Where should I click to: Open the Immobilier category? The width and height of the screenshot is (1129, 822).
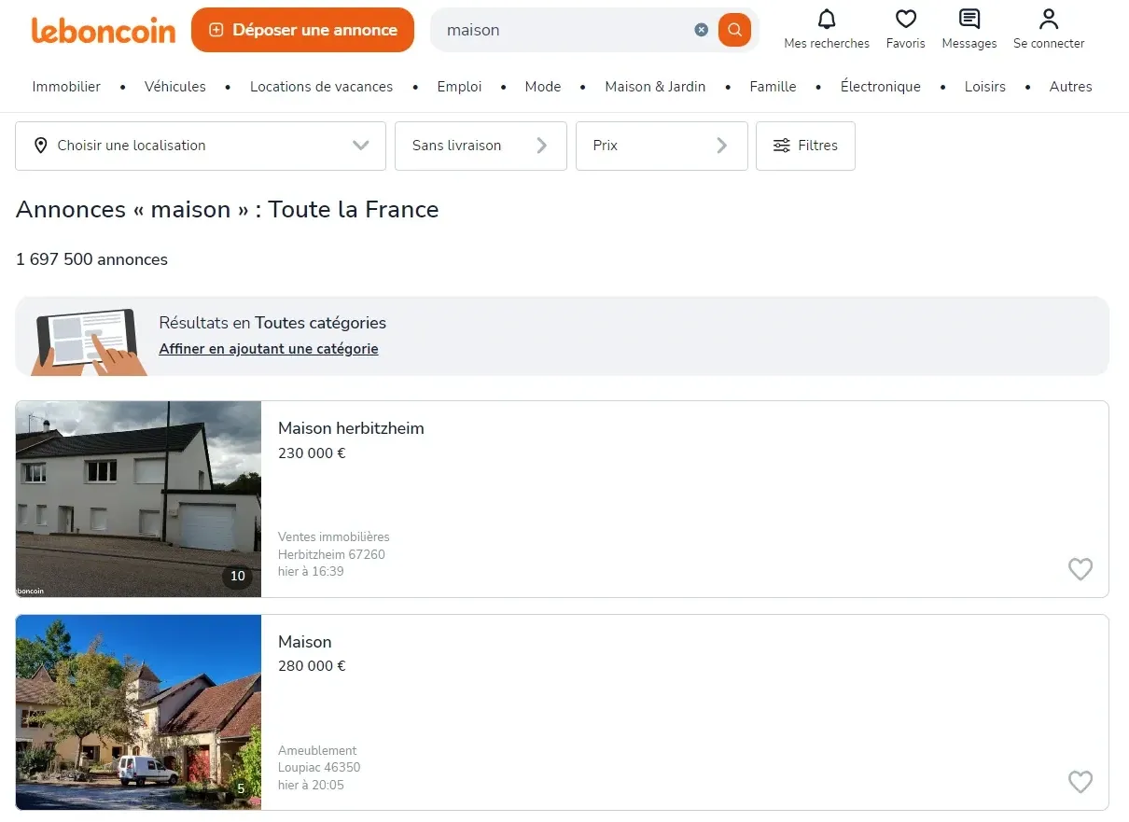point(66,86)
